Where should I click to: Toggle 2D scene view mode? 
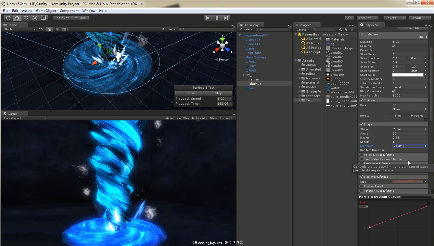(x=41, y=29)
